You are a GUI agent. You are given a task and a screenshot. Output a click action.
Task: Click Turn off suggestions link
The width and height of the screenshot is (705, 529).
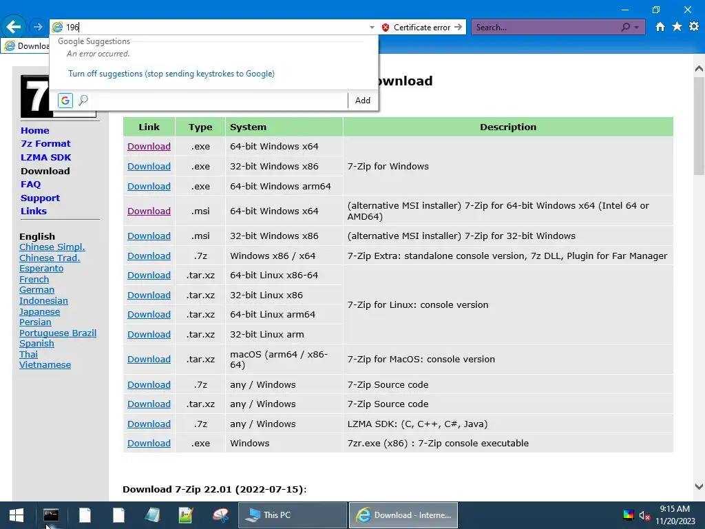(171, 73)
